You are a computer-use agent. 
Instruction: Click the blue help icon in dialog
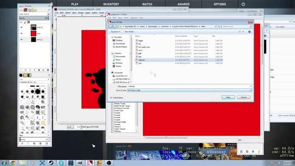coord(249,32)
